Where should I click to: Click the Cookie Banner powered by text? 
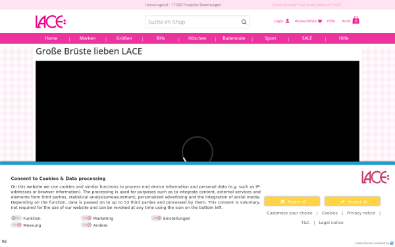point(372,243)
